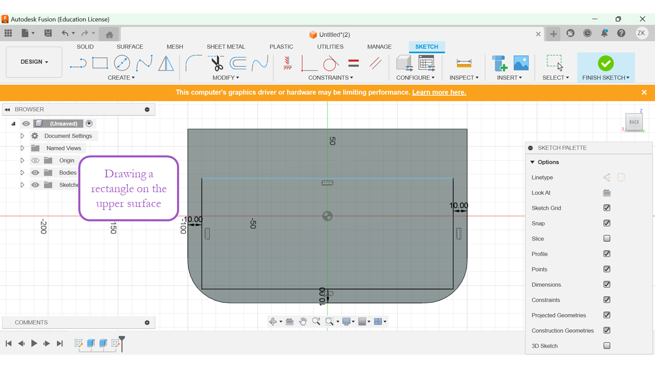The image size is (655, 368).
Task: Toggle Projected Geometries checkbox
Action: [x=607, y=315]
